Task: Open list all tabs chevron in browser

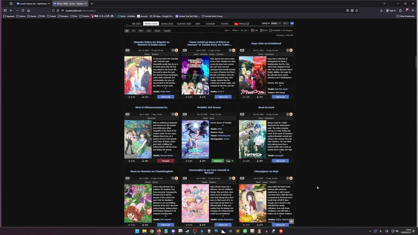Action: click(384, 4)
